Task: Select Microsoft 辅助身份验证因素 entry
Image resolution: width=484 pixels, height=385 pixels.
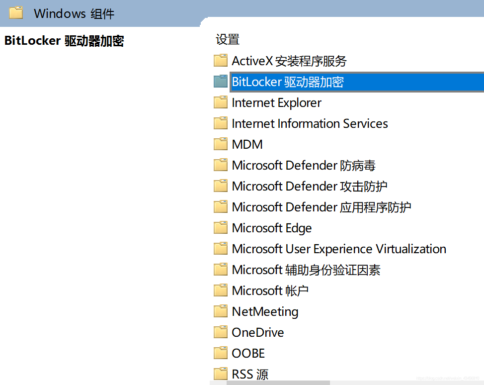Action: tap(306, 270)
